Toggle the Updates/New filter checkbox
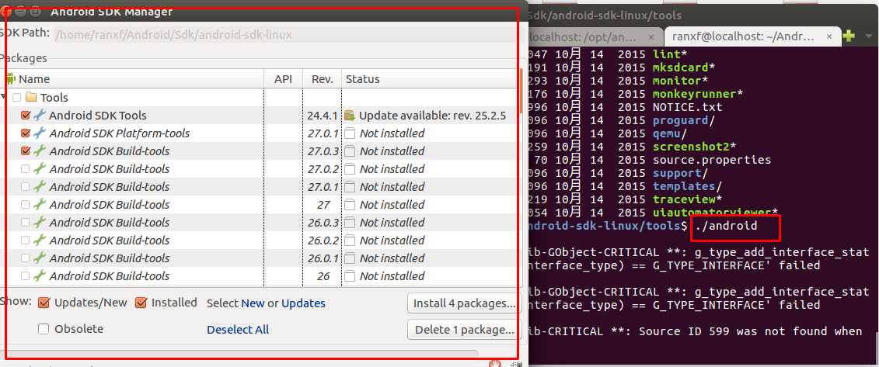 [x=44, y=303]
